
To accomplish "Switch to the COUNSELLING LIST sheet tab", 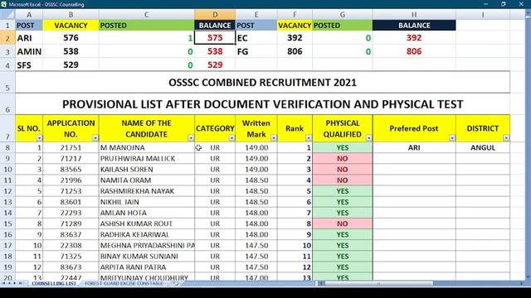I will click(x=54, y=283).
